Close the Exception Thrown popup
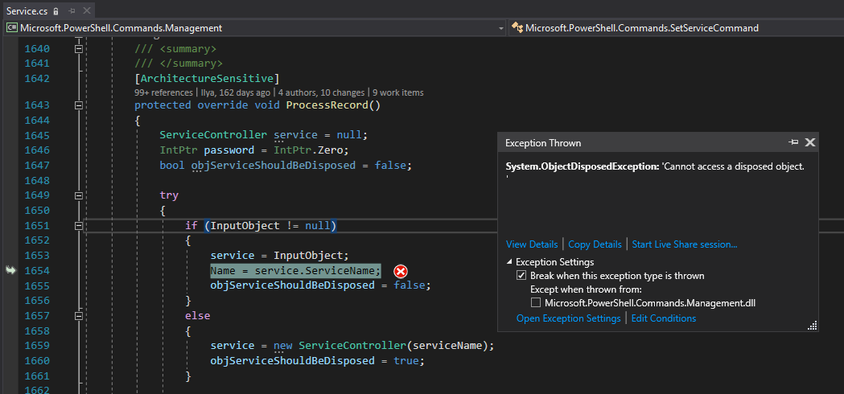The image size is (844, 394). pos(810,142)
